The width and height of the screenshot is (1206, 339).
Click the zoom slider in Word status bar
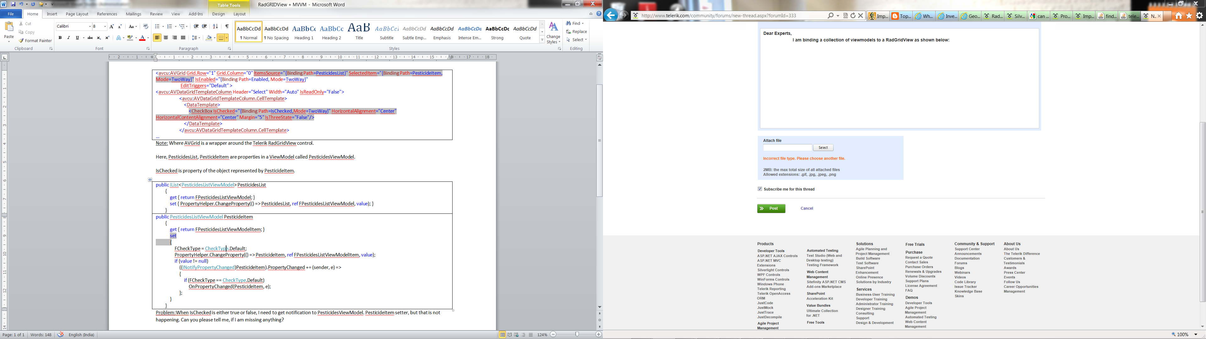tap(577, 334)
